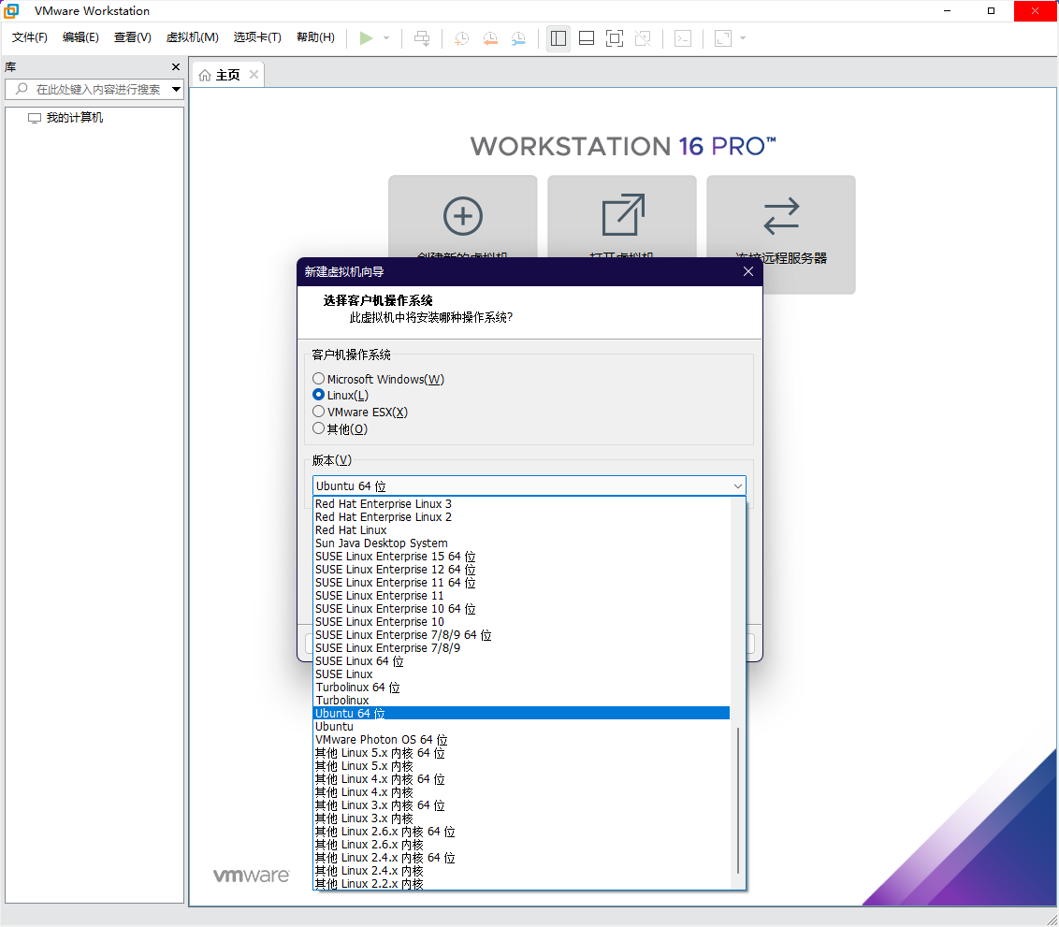Open the 帮助(H) menu
Image resolution: width=1059 pixels, height=927 pixels.
click(x=315, y=37)
